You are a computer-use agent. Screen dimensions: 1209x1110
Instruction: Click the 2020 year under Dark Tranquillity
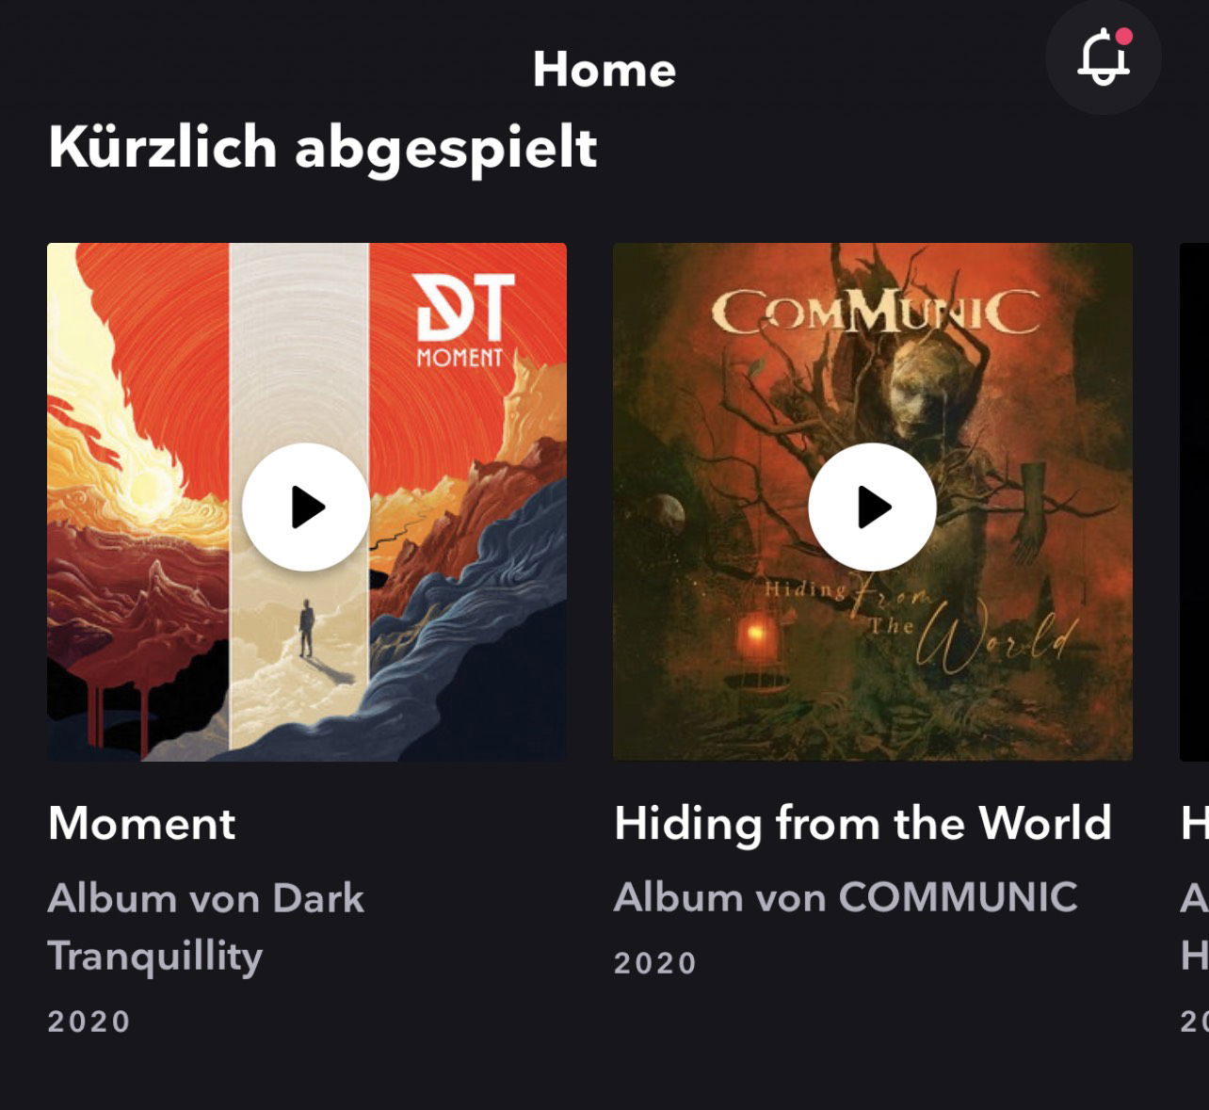click(89, 1022)
